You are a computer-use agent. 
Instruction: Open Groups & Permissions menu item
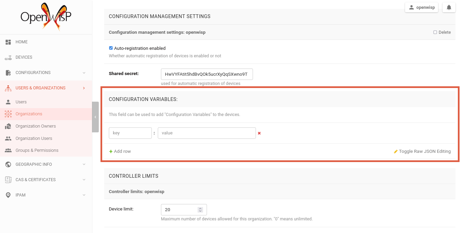37,150
